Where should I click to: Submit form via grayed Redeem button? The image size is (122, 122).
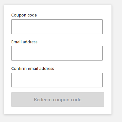[x=57, y=99]
